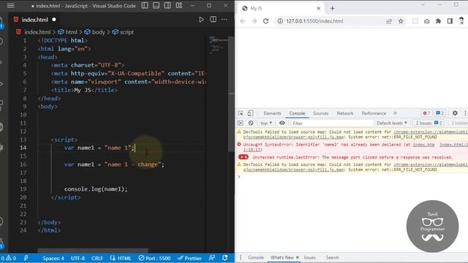Screen dimensions: 468x263
Task: Toggle panel layout icon in title bar
Action: point(156,5)
